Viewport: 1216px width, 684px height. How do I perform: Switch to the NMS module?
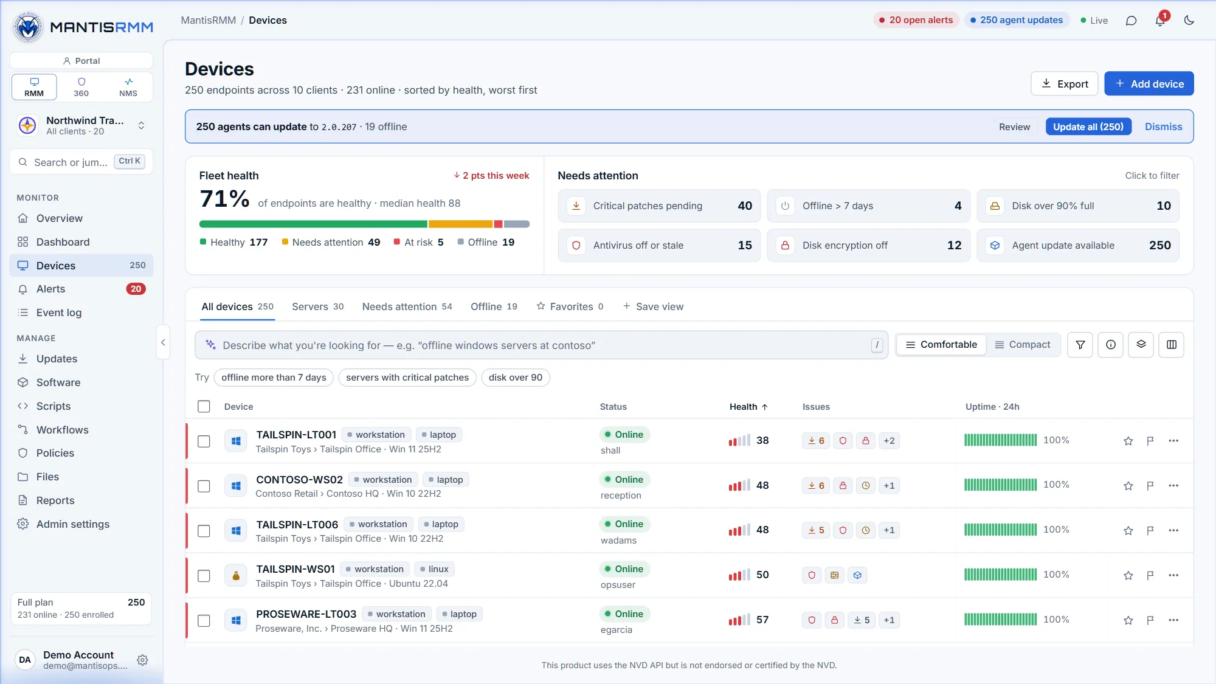[128, 87]
